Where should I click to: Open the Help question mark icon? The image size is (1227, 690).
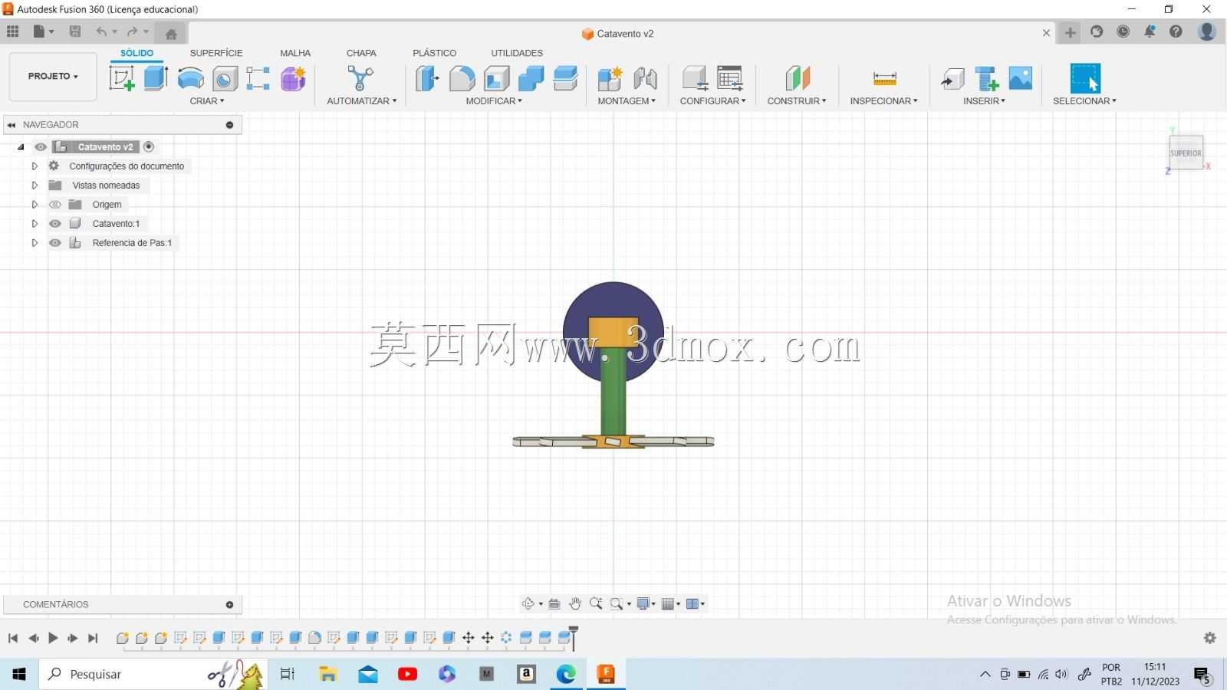click(1176, 32)
